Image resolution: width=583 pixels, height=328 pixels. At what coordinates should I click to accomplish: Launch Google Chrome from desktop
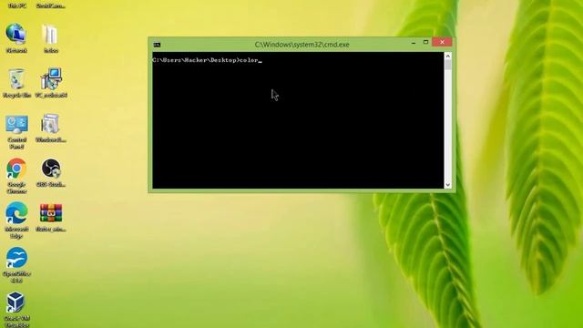[16, 176]
